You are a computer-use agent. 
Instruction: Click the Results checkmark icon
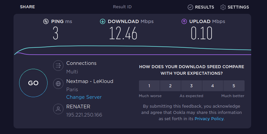click(x=190, y=7)
